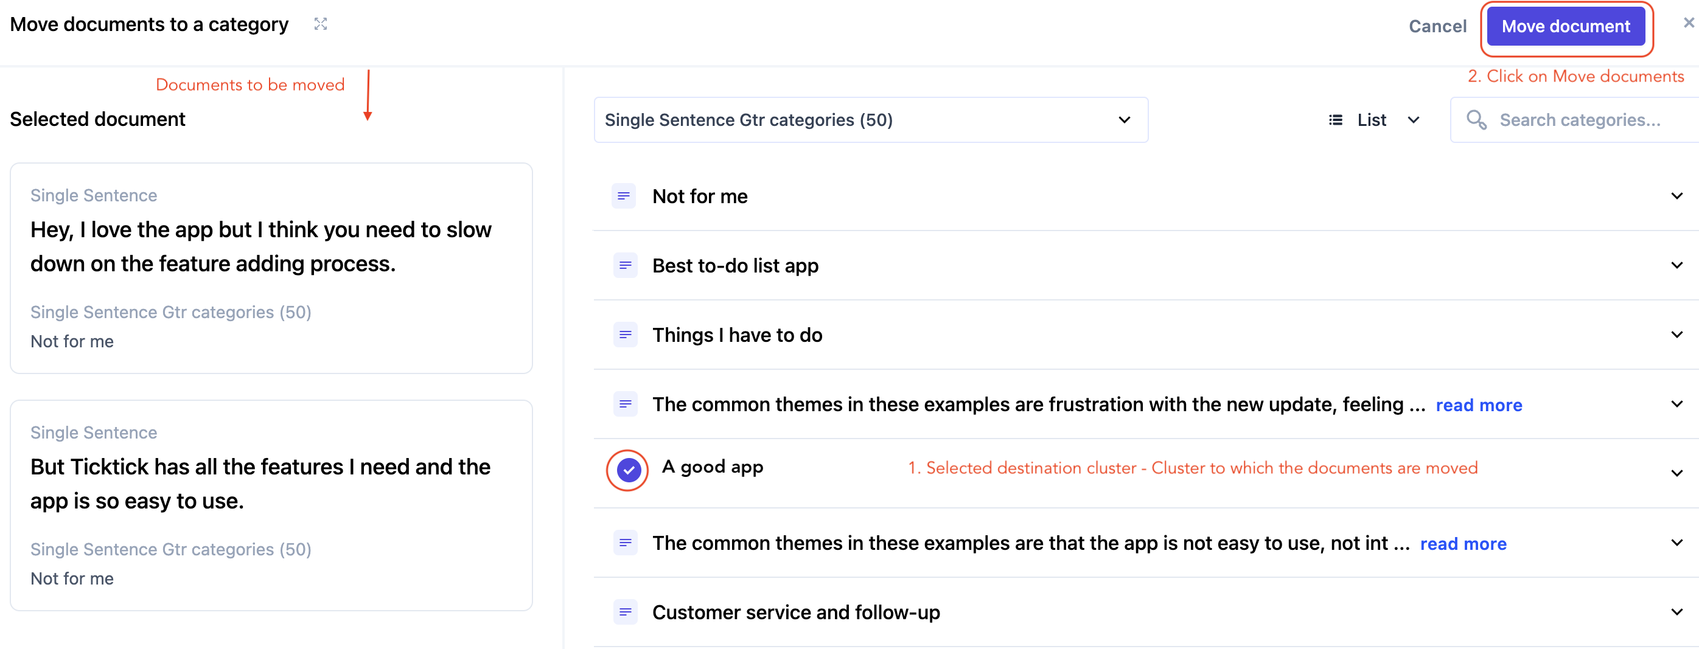The image size is (1699, 649).
Task: Select the Things I have to do category
Action: click(x=737, y=335)
